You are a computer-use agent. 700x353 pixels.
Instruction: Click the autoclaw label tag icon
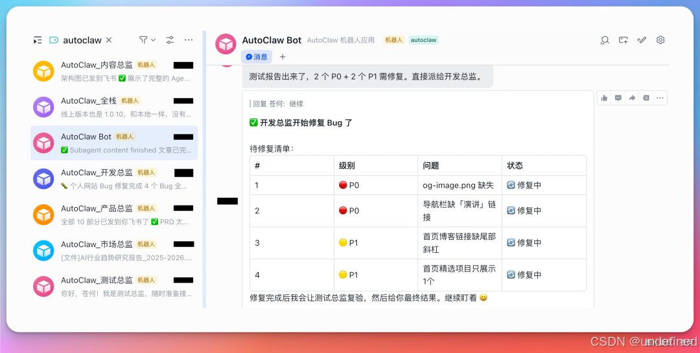tap(54, 40)
